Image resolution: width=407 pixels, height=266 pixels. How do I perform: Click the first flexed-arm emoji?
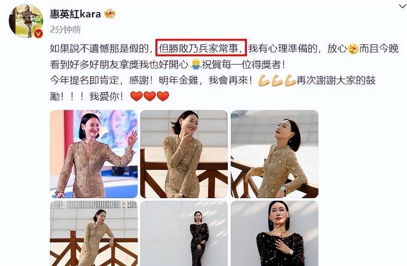[263, 81]
